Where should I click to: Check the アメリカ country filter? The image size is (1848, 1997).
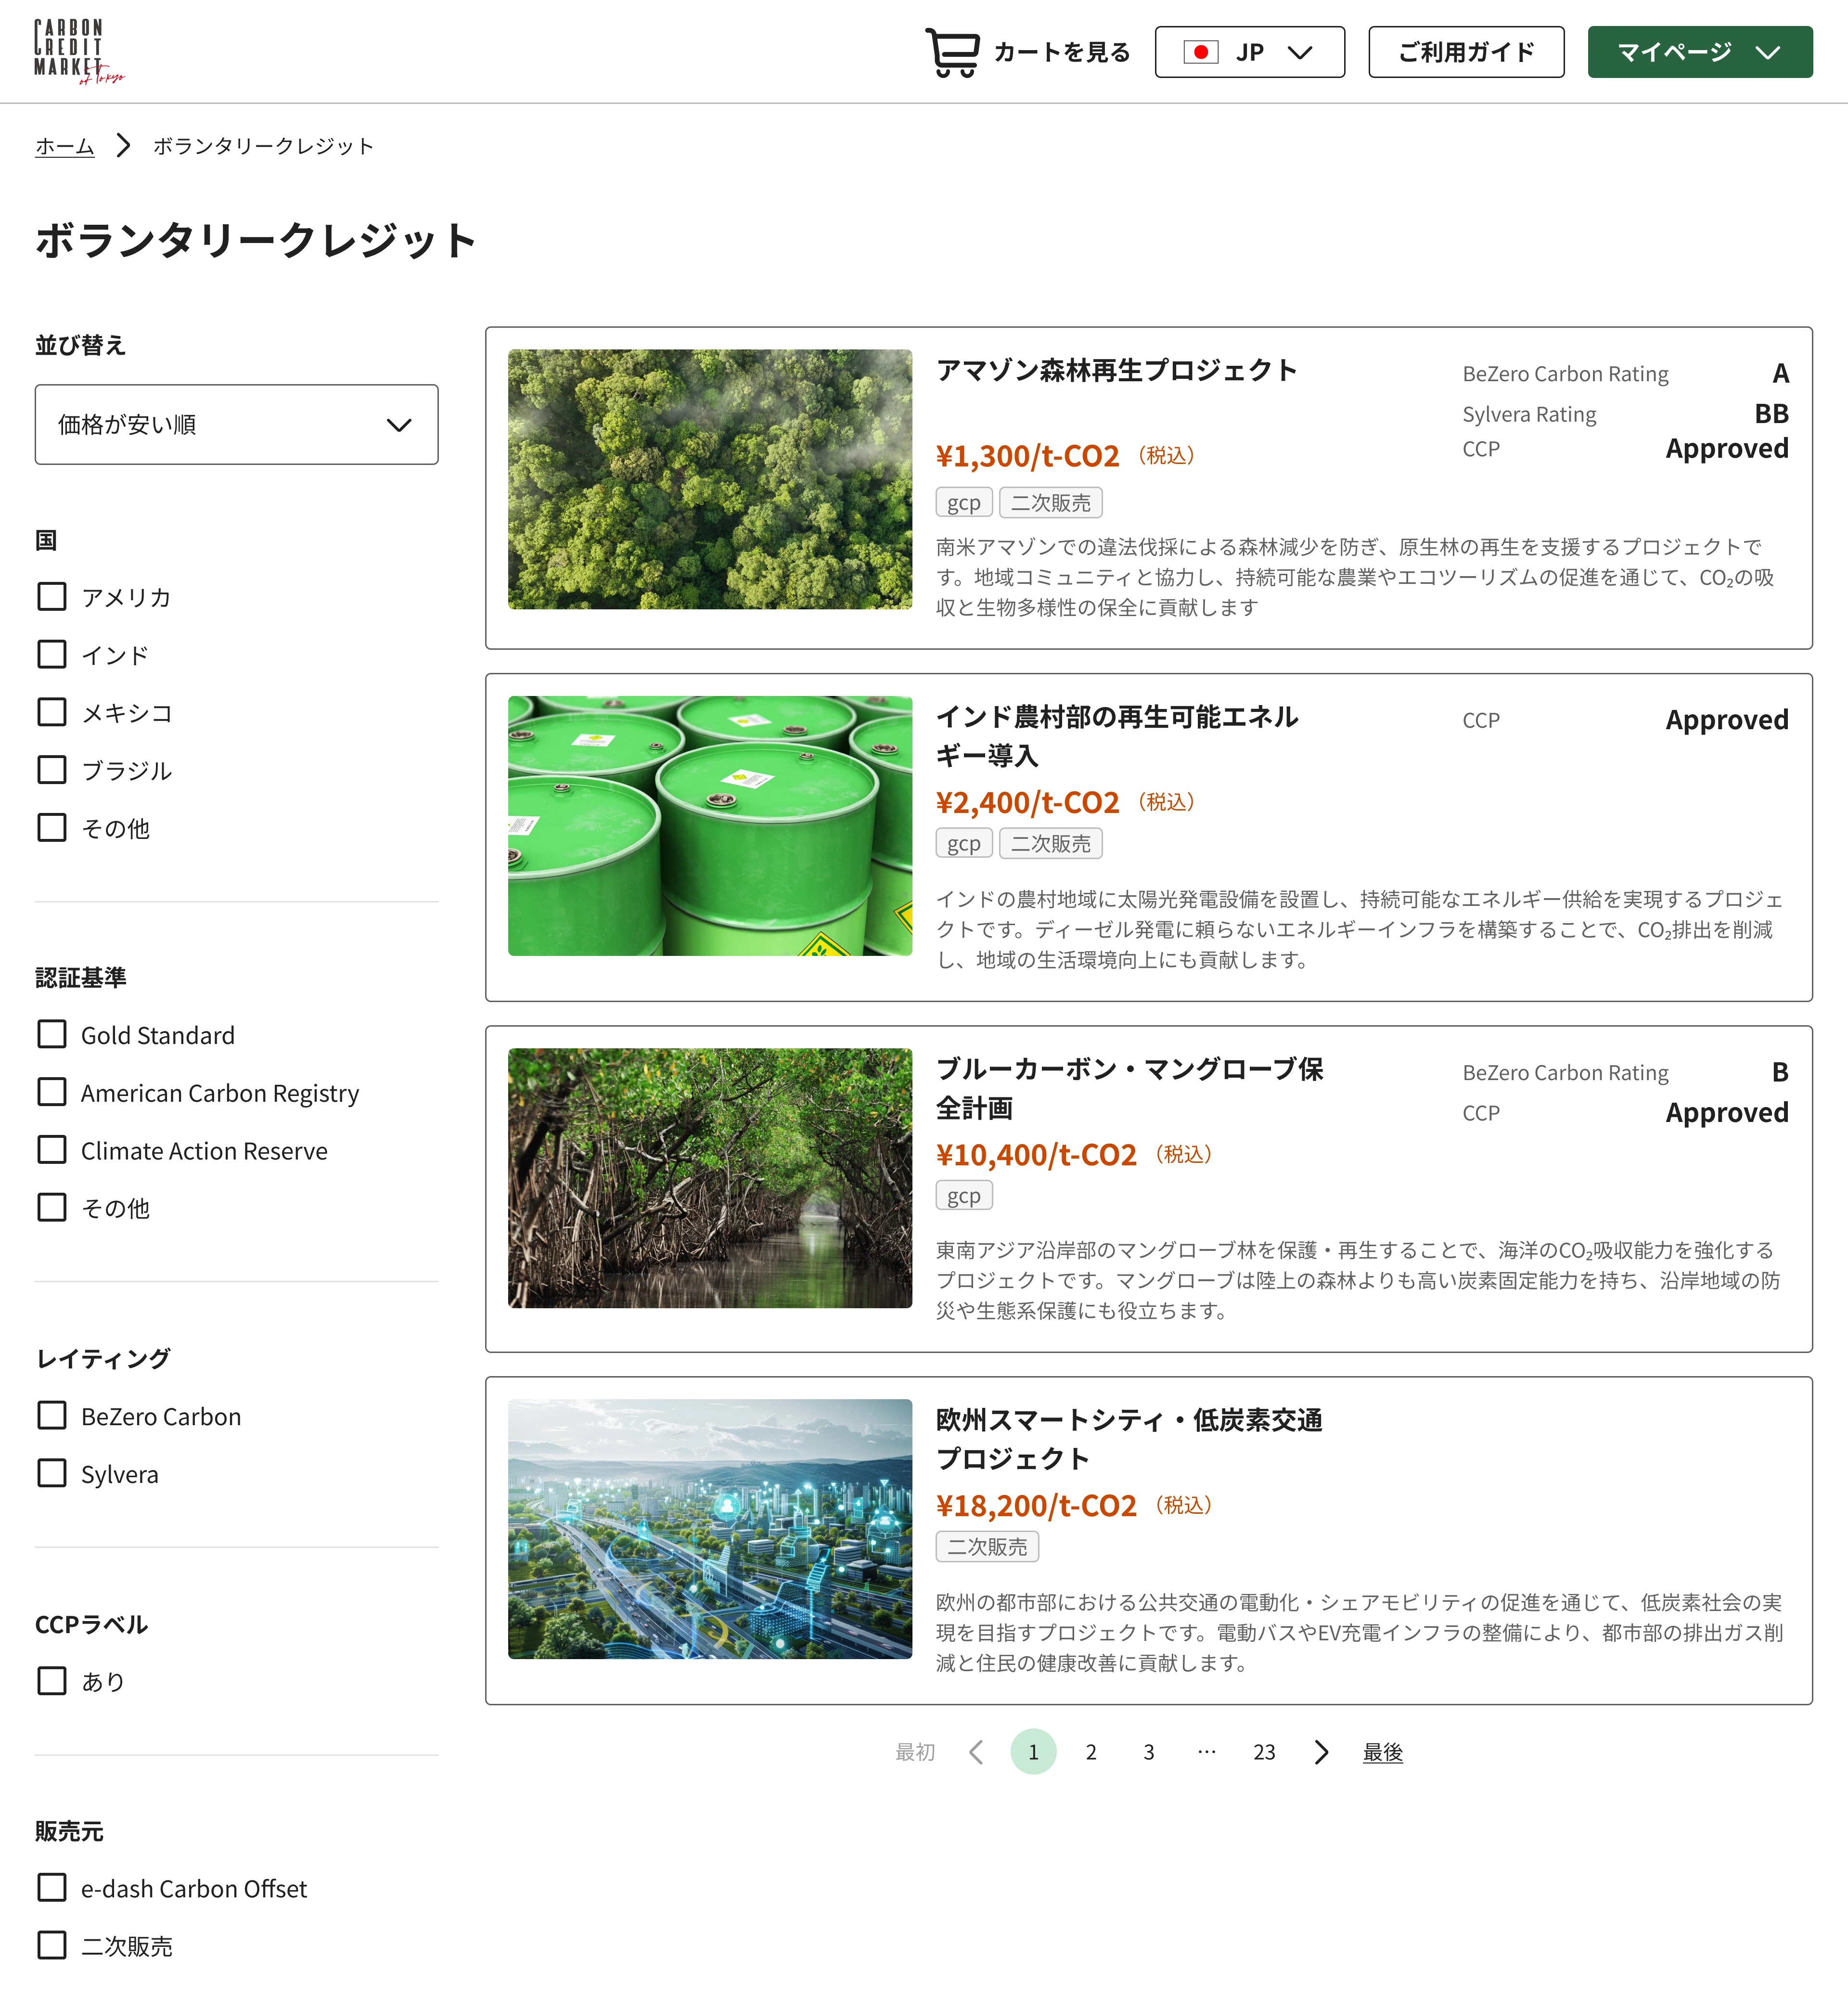[x=52, y=597]
